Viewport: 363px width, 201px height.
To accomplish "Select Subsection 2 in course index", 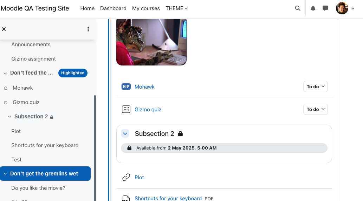I will 31,117.
